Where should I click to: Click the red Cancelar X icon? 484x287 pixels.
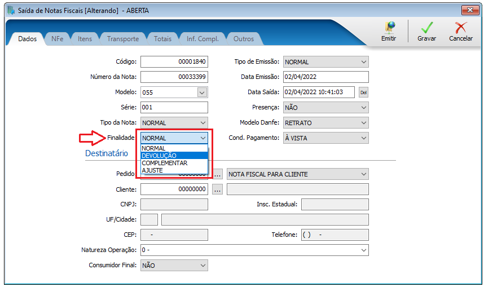(x=460, y=28)
